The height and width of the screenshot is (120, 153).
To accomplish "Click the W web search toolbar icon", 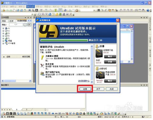I will pyautogui.click(x=46, y=14).
